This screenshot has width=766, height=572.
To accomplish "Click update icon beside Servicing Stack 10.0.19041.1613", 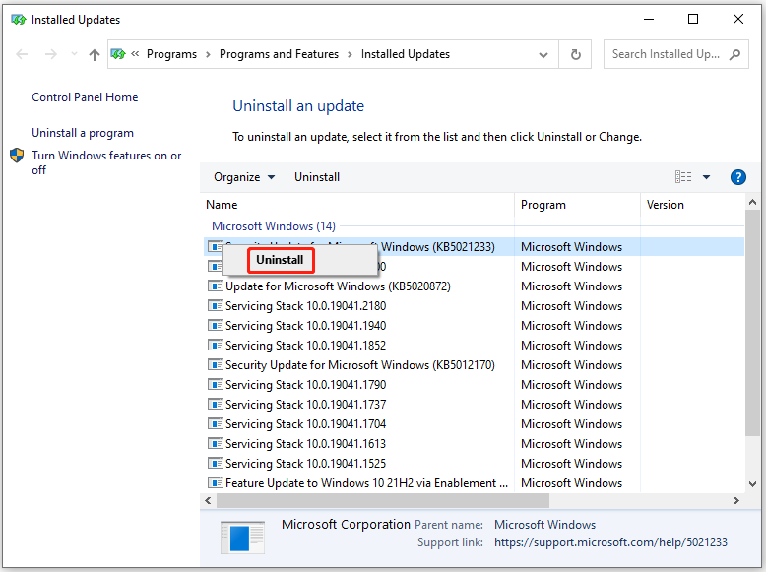I will click(215, 444).
